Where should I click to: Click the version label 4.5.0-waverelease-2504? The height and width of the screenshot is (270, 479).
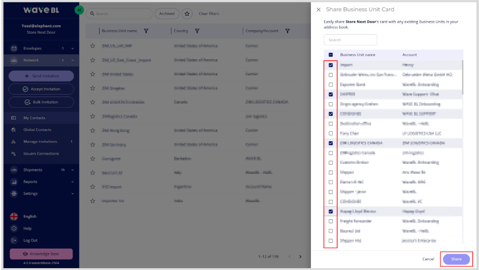click(41, 263)
